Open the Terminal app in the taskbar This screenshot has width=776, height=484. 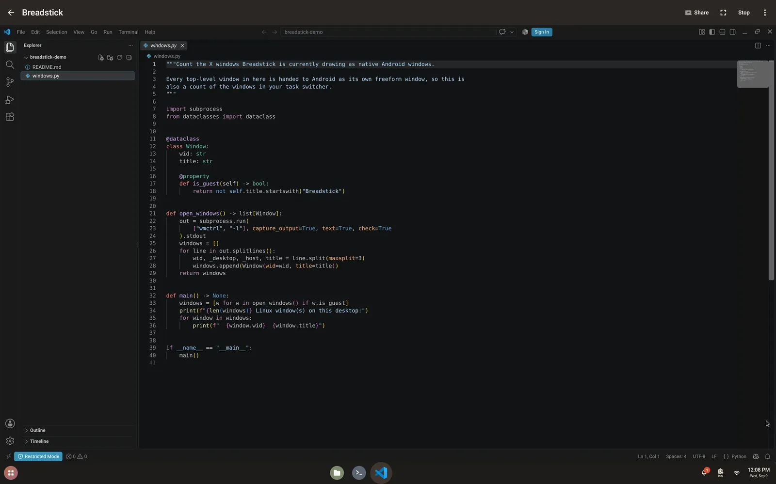pos(359,473)
